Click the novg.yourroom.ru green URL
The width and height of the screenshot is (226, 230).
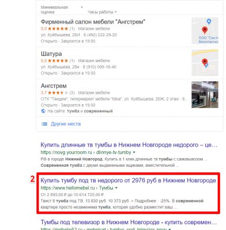[x=86, y=152]
